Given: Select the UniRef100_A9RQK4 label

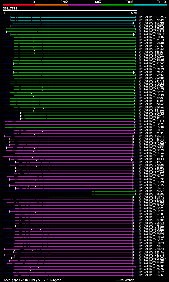Looking at the screenshot, I should point(152,95).
